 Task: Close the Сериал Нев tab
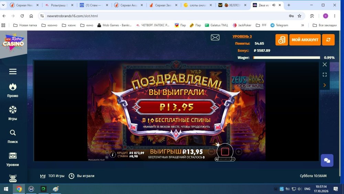[37, 5]
